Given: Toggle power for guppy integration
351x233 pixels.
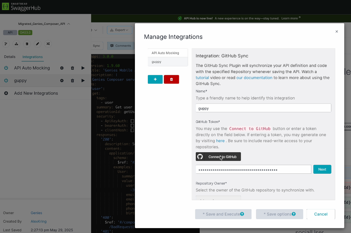Looking at the screenshot, I should tap(6, 80).
